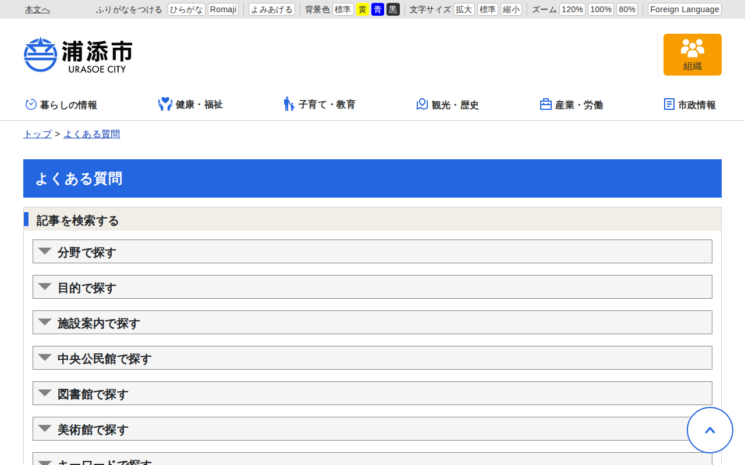Click the よみあげる read-aloud button
745x465 pixels.
[272, 9]
